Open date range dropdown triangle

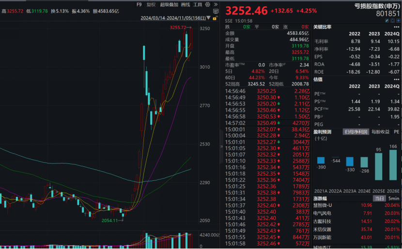(x=208, y=18)
